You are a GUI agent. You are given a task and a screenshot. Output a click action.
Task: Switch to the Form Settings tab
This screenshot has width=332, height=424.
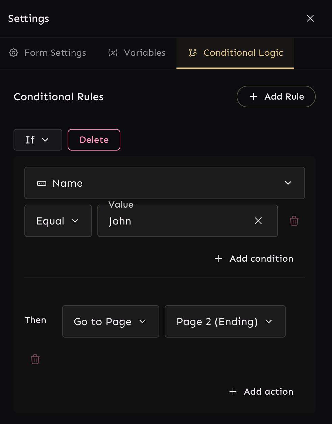tap(55, 53)
